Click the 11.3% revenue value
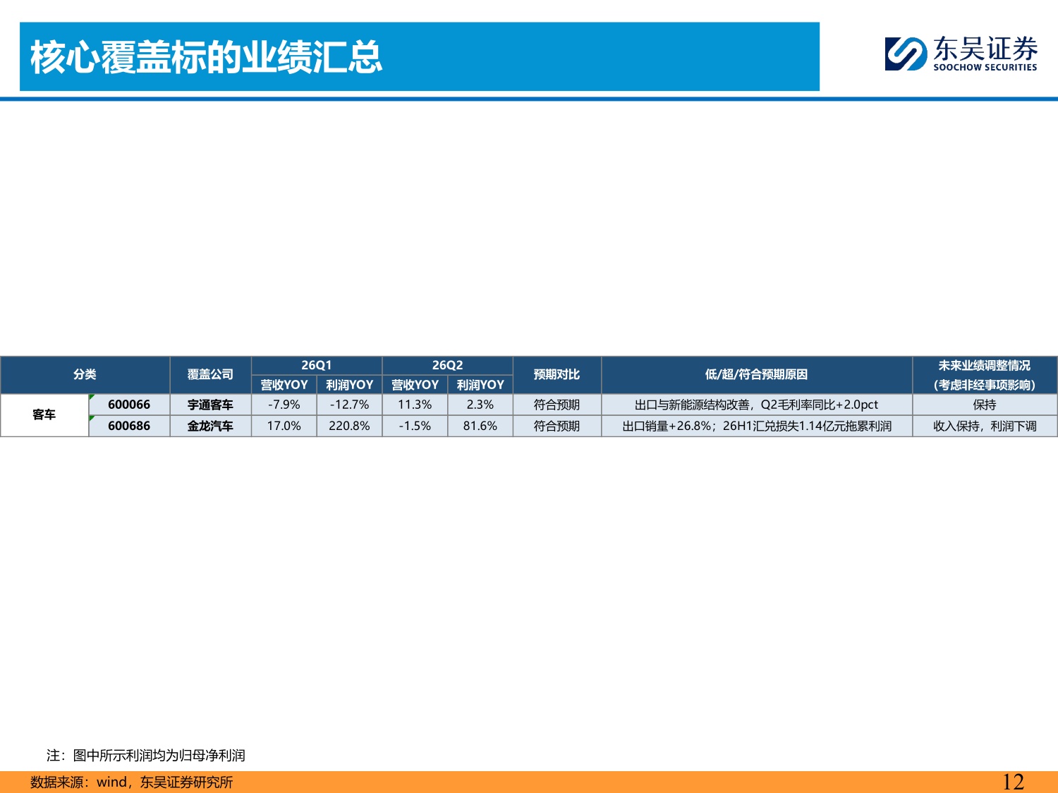 click(x=415, y=405)
